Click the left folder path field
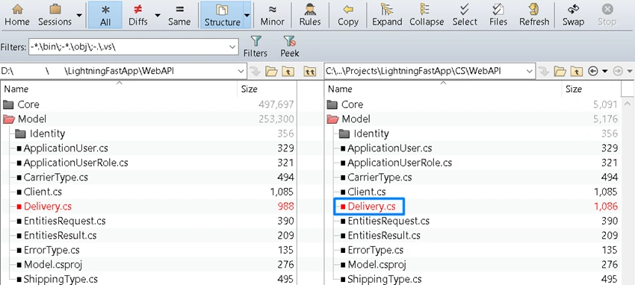The height and width of the screenshot is (285, 635). click(119, 72)
